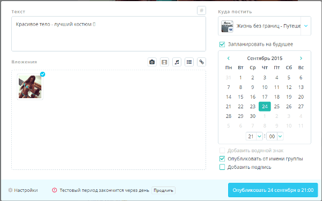Pick September 28 in the calendar

(229, 116)
